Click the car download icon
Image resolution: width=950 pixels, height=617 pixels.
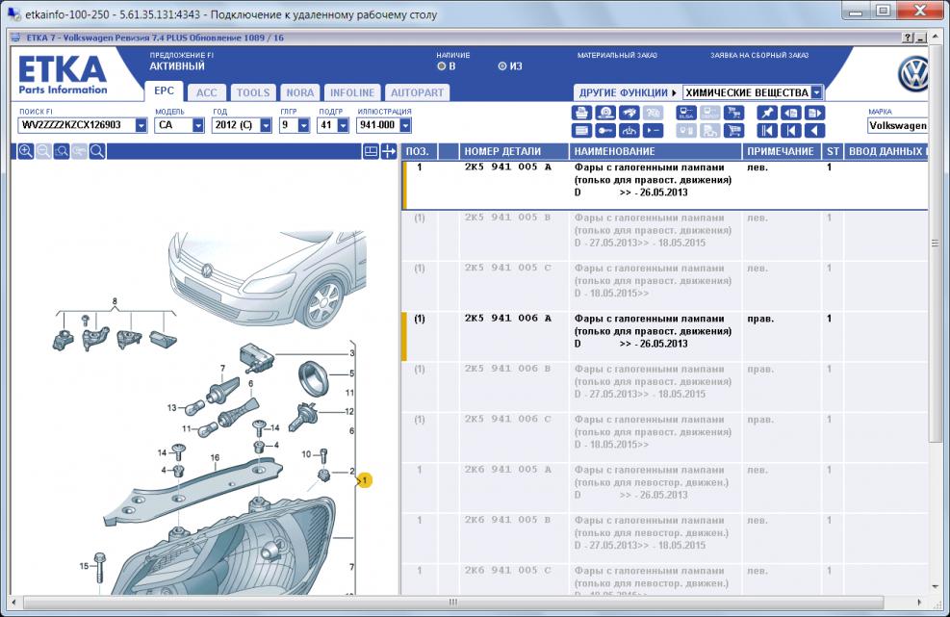(629, 130)
